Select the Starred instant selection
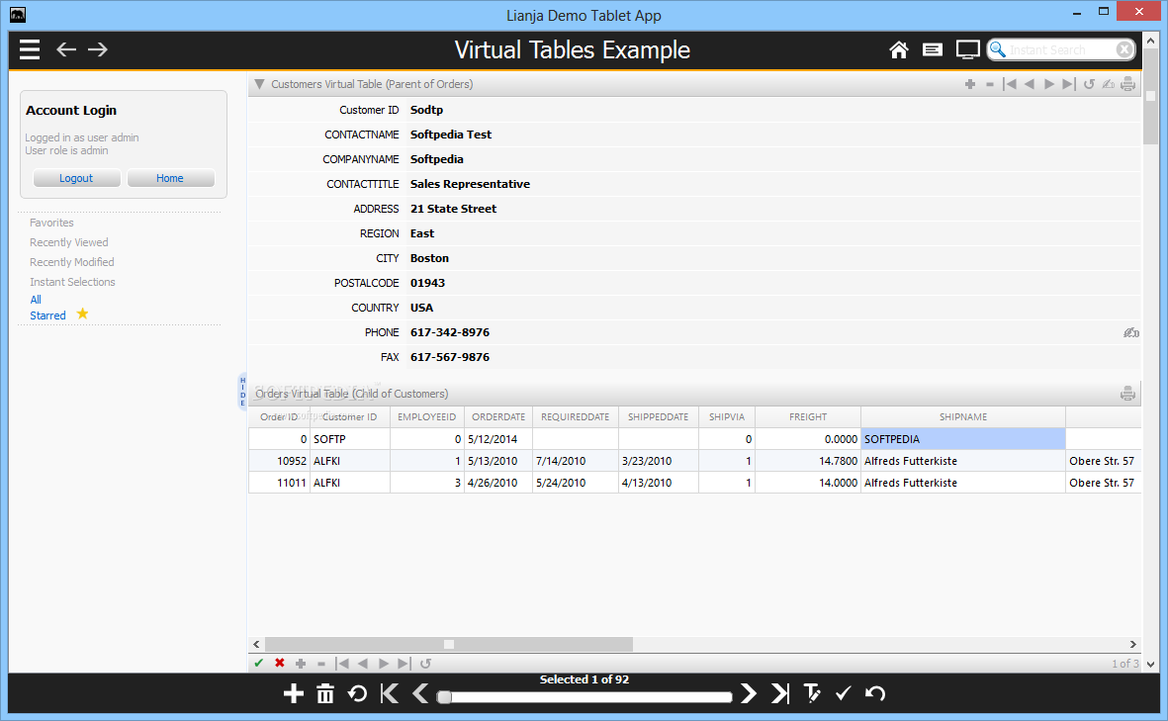 pos(47,315)
